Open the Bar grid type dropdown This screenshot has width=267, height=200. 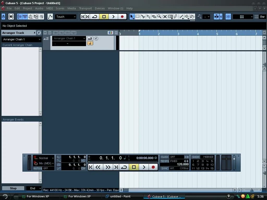[262, 17]
